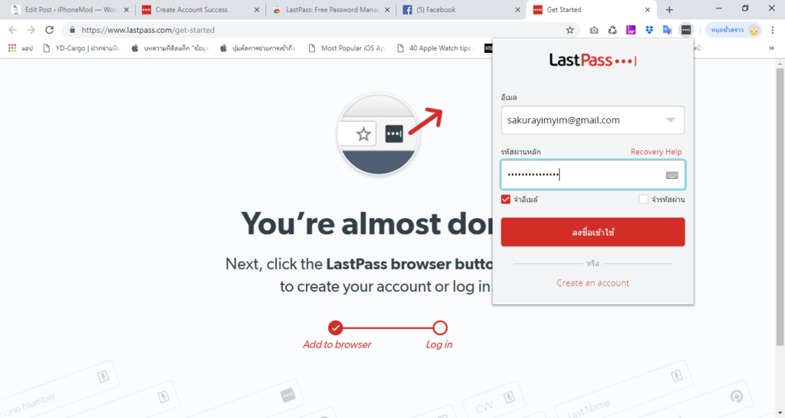Select the Get Started tab
The height and width of the screenshot is (418, 785).
591,9
